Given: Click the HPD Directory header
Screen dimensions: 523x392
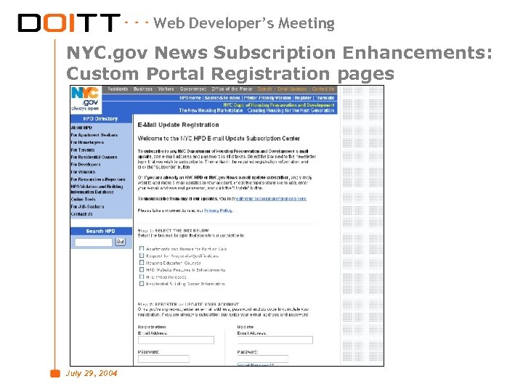Looking at the screenshot, I should pyautogui.click(x=101, y=118).
